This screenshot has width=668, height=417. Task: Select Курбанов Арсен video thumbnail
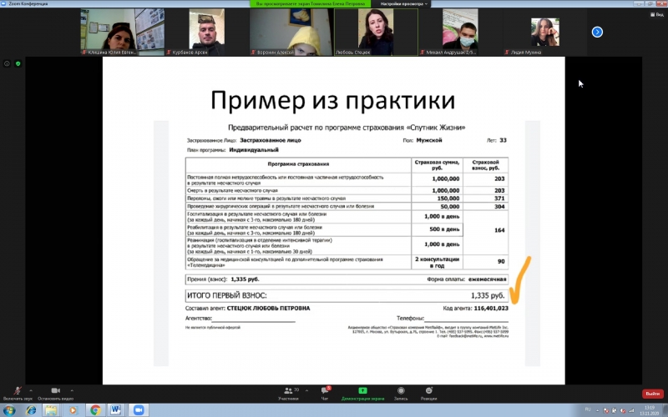207,32
